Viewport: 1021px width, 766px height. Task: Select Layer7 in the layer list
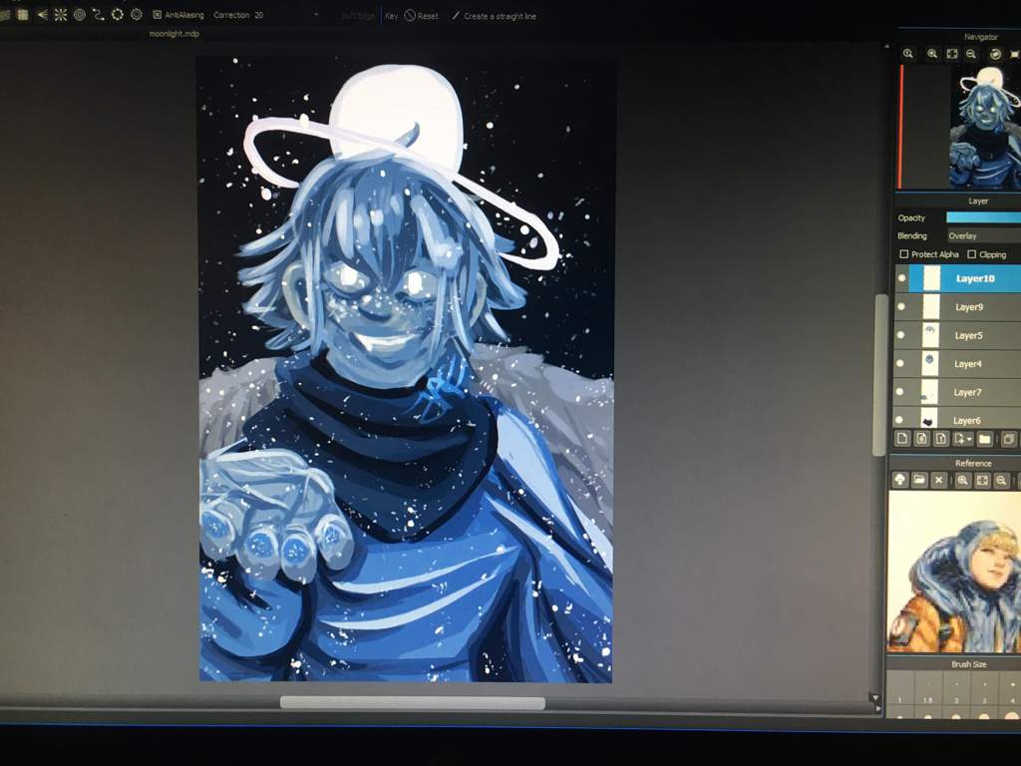956,392
